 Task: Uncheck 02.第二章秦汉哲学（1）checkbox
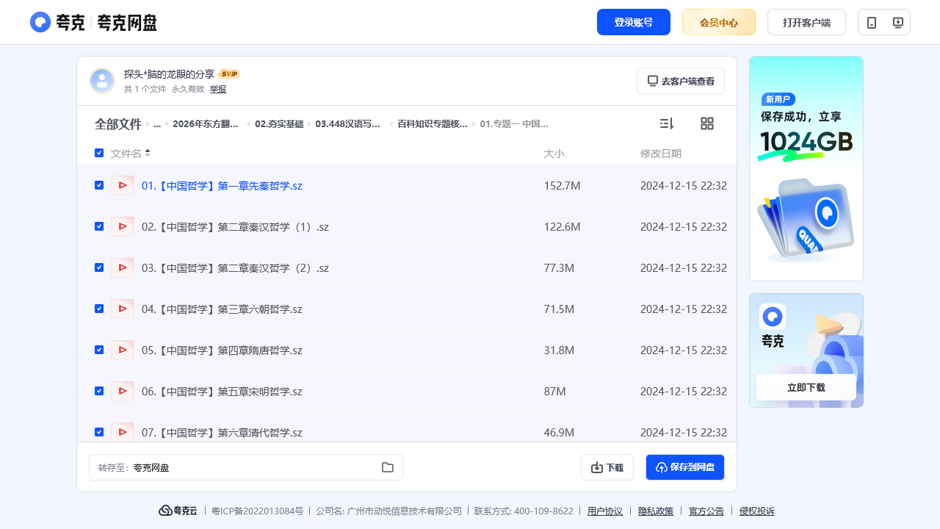(99, 226)
